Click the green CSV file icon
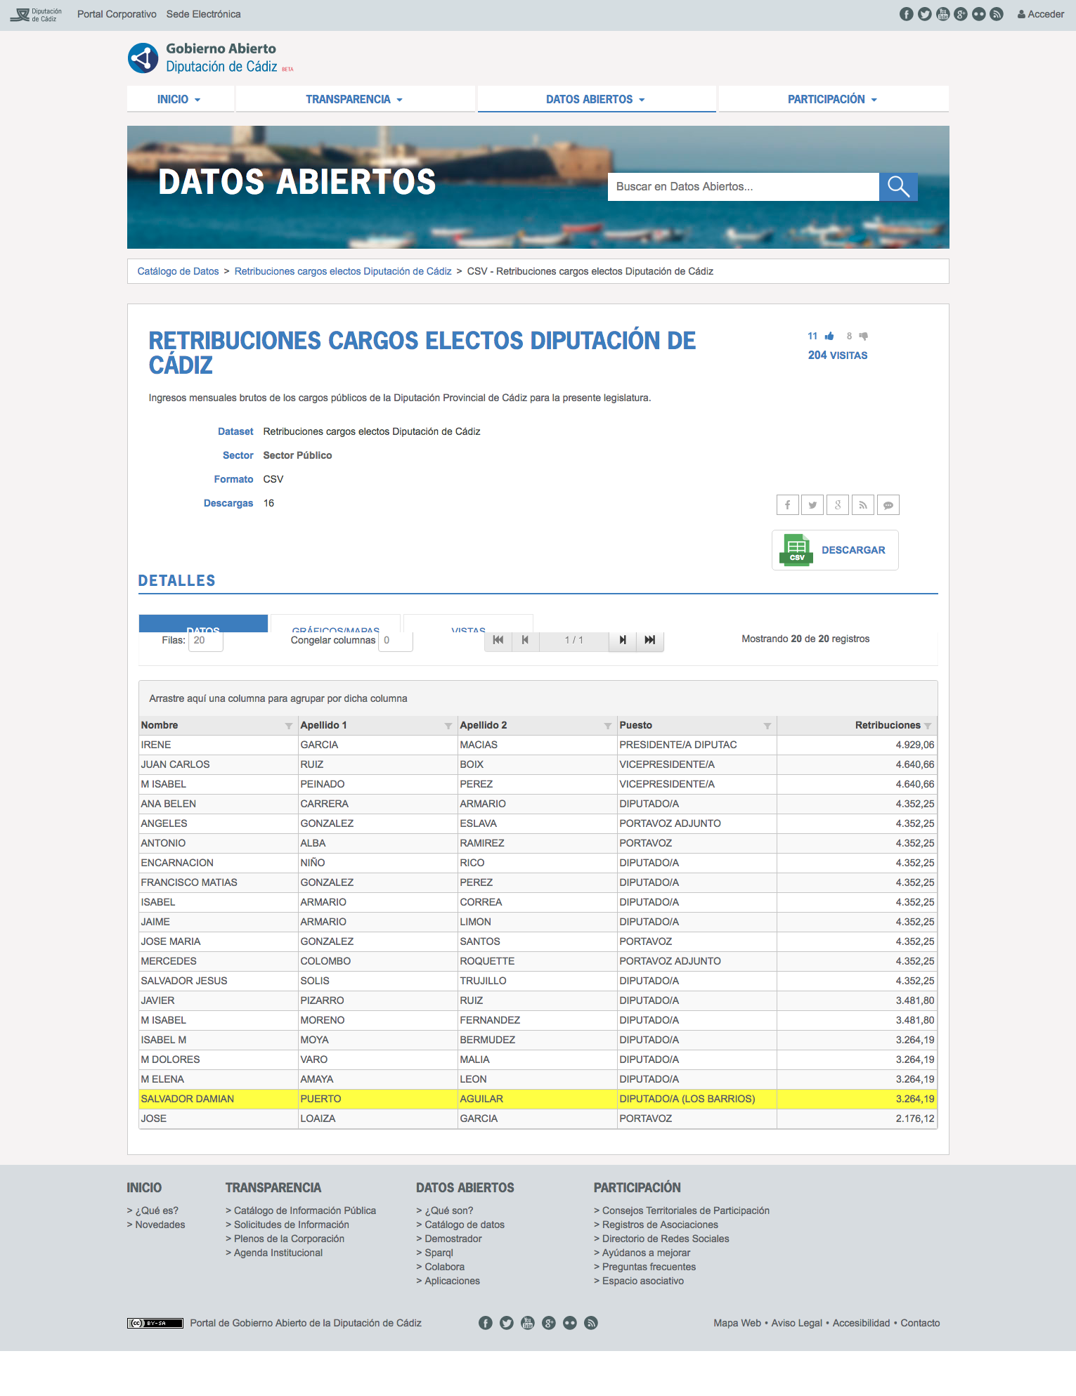The height and width of the screenshot is (1396, 1076). click(x=796, y=550)
